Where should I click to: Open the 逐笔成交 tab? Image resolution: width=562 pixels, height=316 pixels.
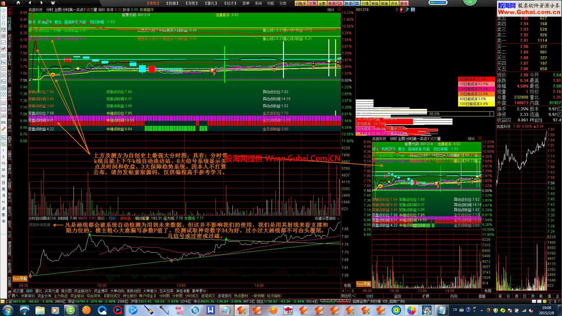(x=208, y=296)
